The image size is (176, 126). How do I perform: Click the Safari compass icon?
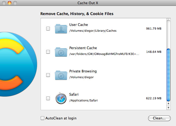tap(61, 98)
